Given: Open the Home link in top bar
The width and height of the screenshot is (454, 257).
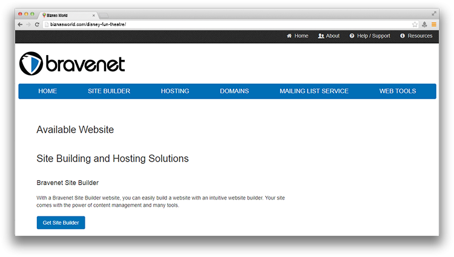Looking at the screenshot, I should [x=297, y=36].
